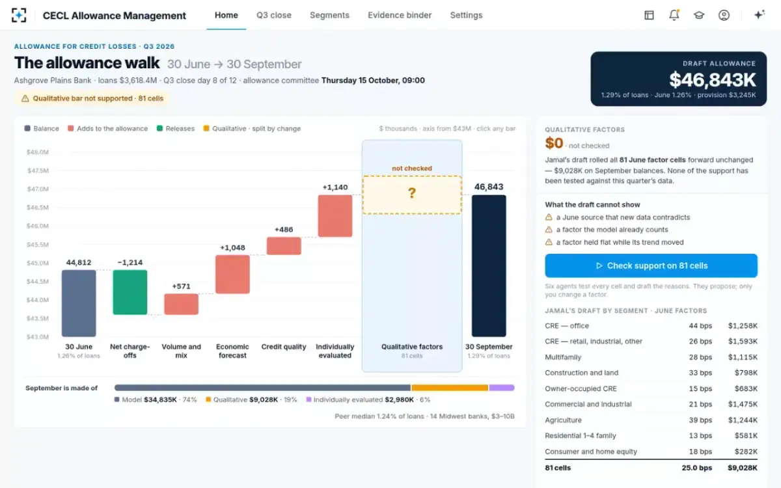Click the +1,140 value label

coord(335,187)
